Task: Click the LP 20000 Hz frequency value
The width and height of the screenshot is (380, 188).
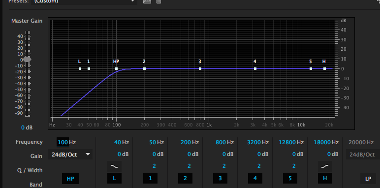Action: 361,142
